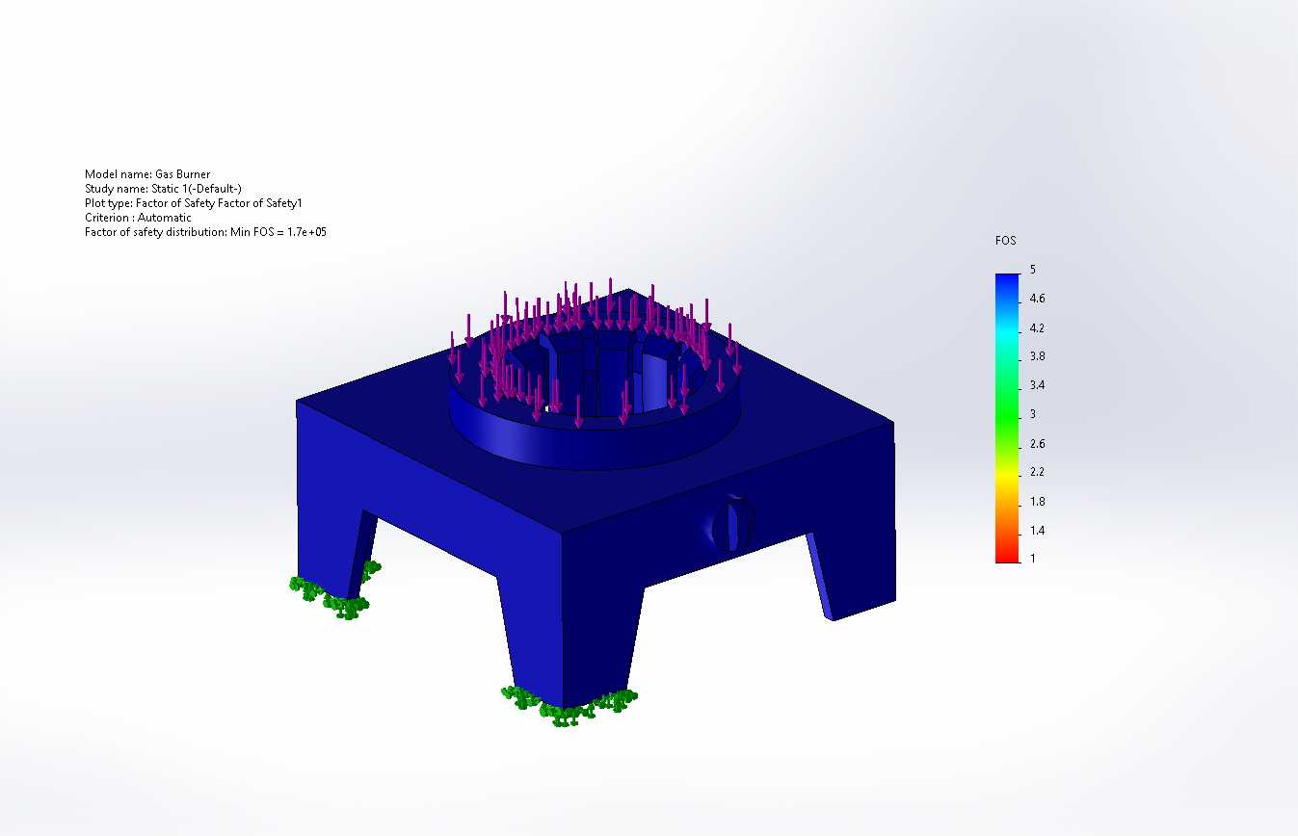Select the legend minimum value 1
Screen dimensions: 1298x836
pyautogui.click(x=1033, y=559)
